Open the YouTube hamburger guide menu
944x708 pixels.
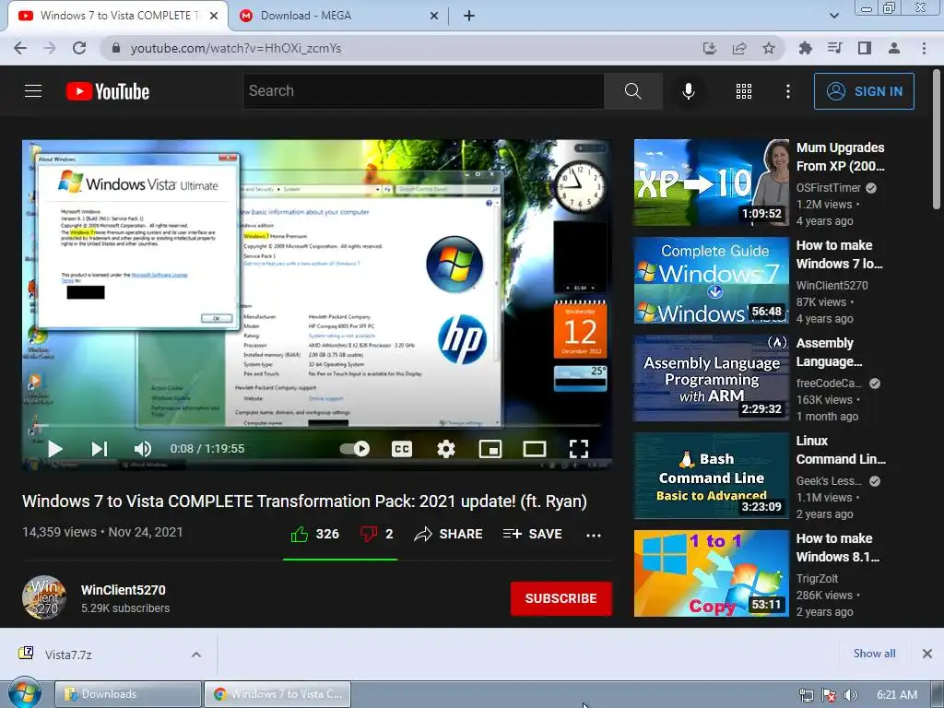(33, 91)
